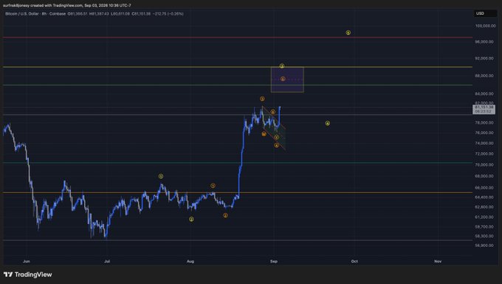The image size is (502, 284).
Task: Click the yellow wave marker above the red line
Action: point(348,33)
